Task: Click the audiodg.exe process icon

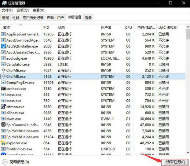Action: (x=3, y=58)
